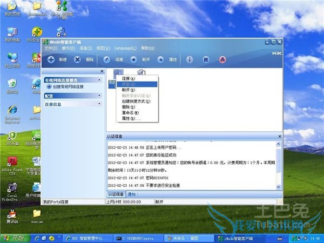Collapse the 有线网络连接操作 section
This screenshot has height=243, width=324.
coord(99,80)
